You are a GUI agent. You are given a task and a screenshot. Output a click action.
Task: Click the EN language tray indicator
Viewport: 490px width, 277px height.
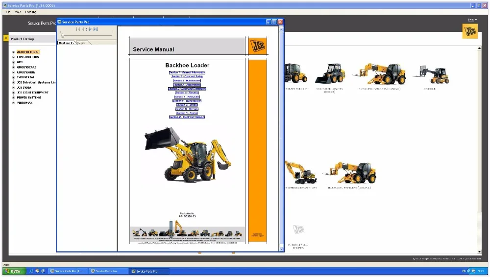(464, 271)
